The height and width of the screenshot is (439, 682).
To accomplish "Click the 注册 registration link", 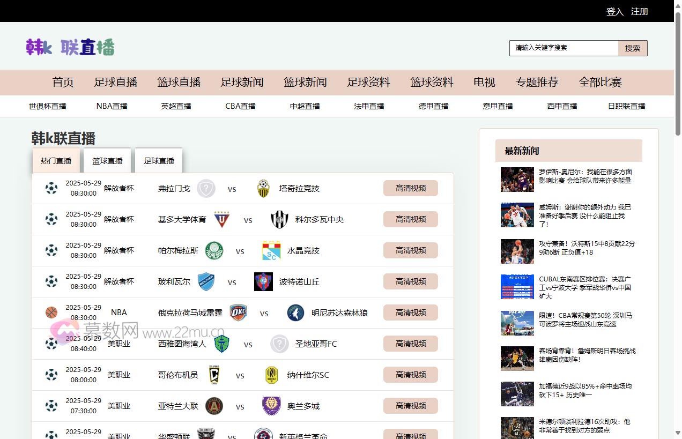I will (640, 11).
